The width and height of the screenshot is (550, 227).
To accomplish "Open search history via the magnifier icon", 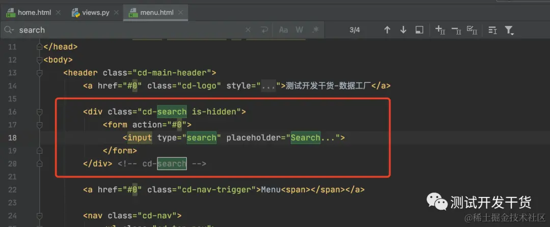I will point(9,30).
